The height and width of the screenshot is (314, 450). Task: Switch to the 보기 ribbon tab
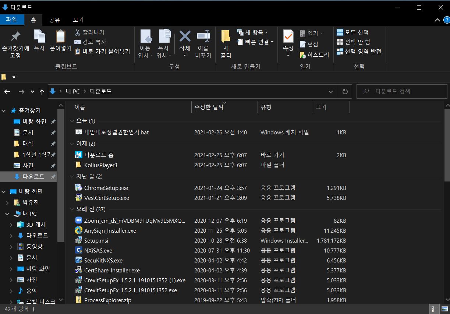pos(78,20)
